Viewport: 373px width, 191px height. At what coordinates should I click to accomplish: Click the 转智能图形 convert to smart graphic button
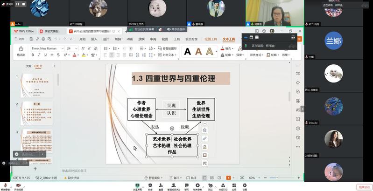[x=167, y=48]
